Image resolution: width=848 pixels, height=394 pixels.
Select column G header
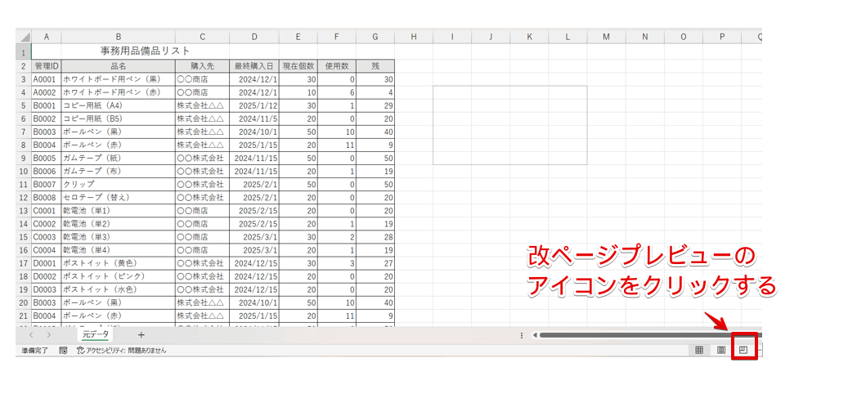point(375,38)
